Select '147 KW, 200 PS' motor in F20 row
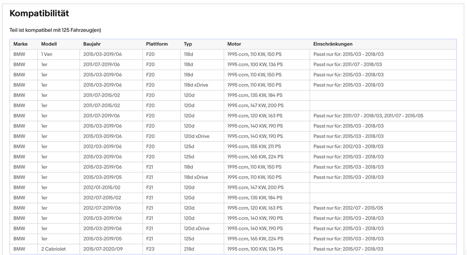Screen dimensions: 467x255 (255, 105)
